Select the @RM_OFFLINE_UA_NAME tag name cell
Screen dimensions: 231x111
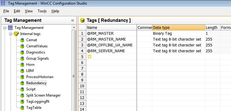pyautogui.click(x=112, y=45)
